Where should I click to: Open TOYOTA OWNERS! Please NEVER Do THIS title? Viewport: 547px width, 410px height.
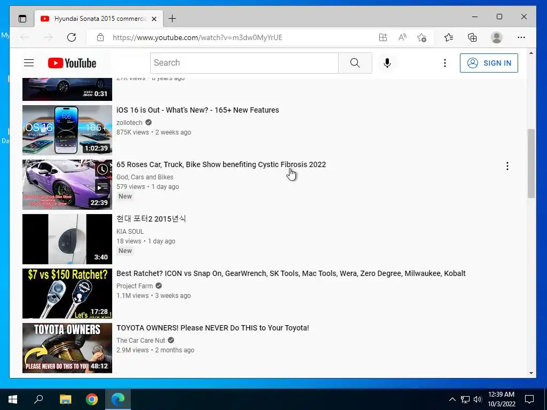point(213,327)
